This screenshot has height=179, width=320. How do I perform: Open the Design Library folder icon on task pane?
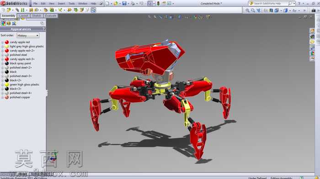pos(312,42)
